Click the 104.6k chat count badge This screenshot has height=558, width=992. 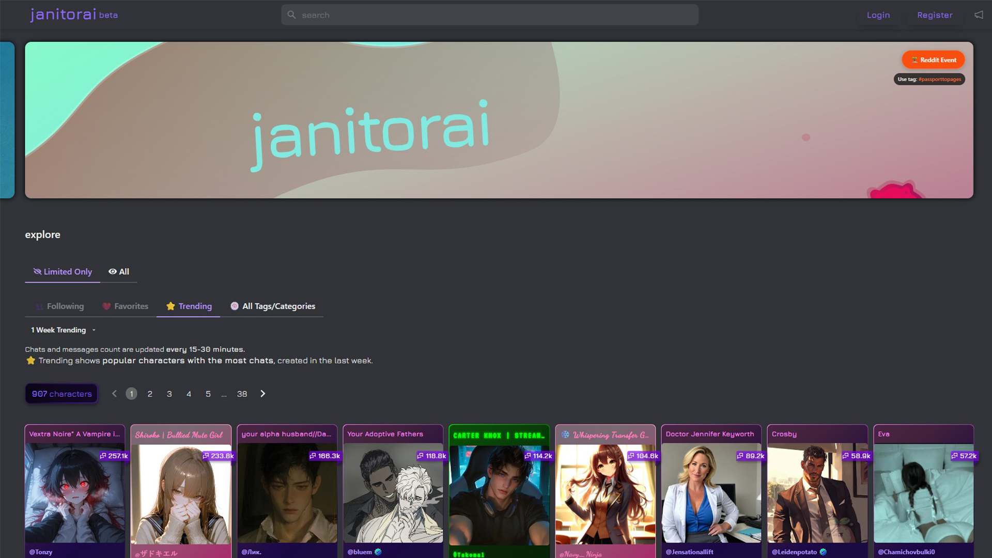click(643, 456)
